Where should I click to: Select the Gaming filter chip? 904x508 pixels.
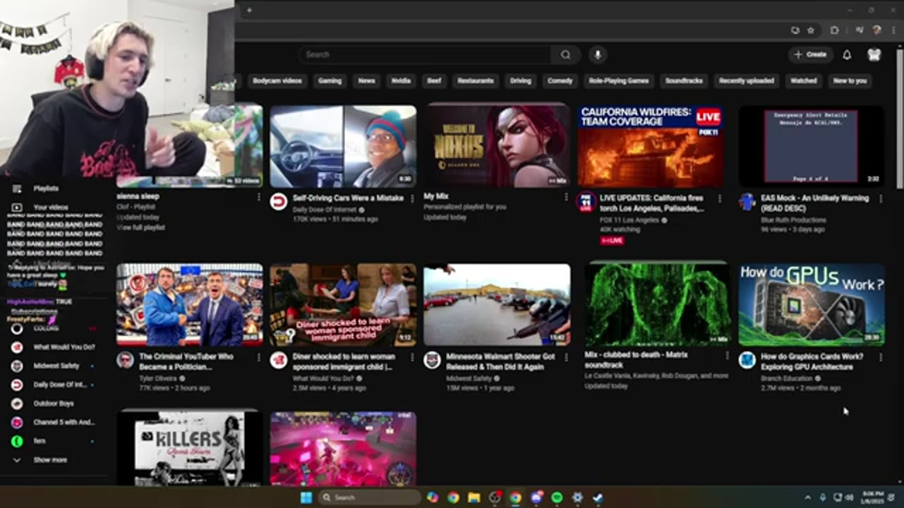point(330,80)
